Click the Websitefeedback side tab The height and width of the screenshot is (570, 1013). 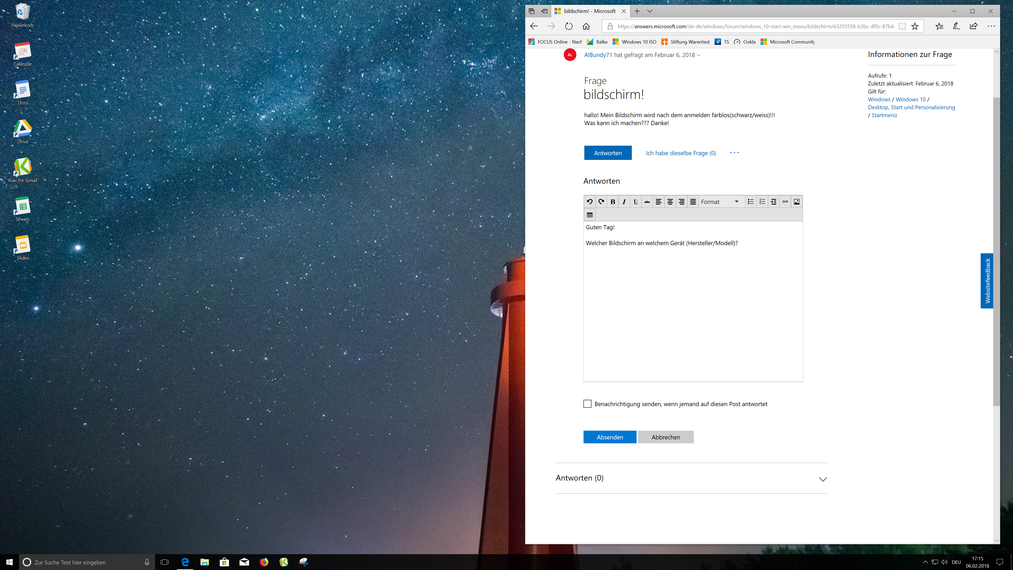(987, 281)
